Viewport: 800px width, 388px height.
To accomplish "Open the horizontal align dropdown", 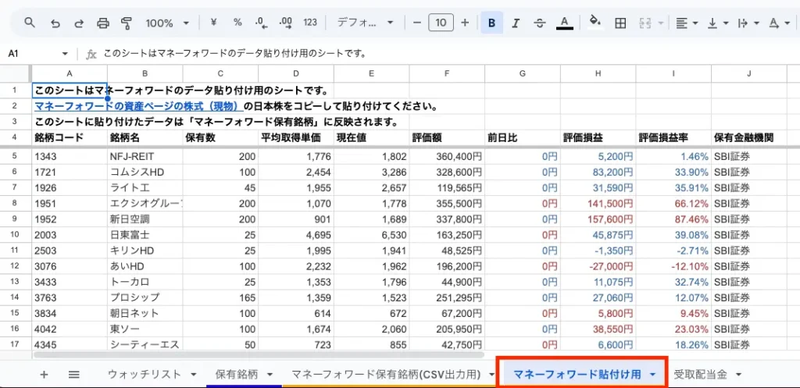I will (x=687, y=23).
